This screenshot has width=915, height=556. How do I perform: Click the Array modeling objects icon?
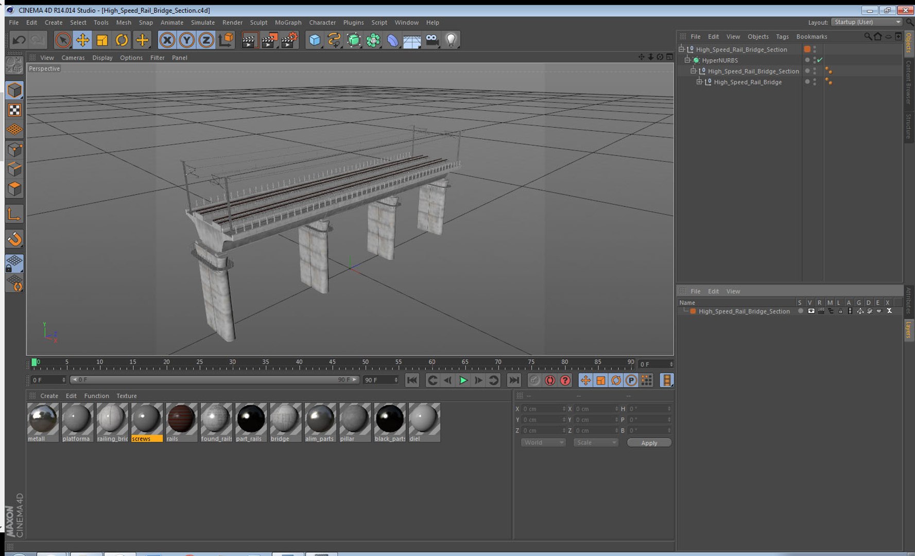click(x=373, y=40)
